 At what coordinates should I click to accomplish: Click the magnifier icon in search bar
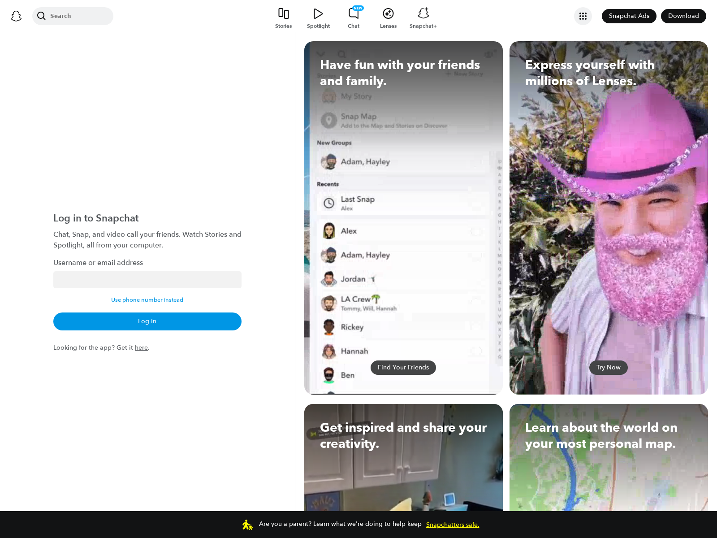click(x=41, y=16)
